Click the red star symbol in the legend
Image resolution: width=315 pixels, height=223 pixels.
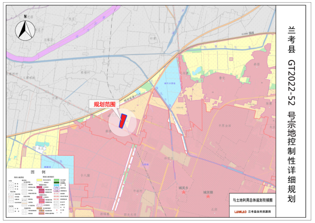point(57,210)
